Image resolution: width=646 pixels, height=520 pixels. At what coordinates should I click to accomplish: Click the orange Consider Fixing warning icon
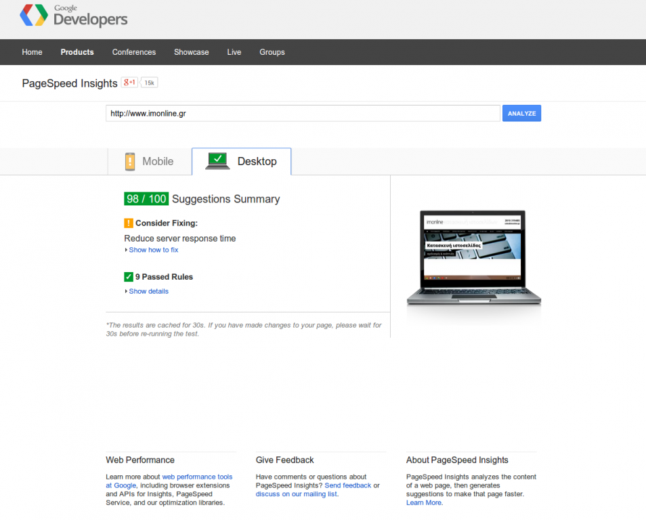point(129,223)
